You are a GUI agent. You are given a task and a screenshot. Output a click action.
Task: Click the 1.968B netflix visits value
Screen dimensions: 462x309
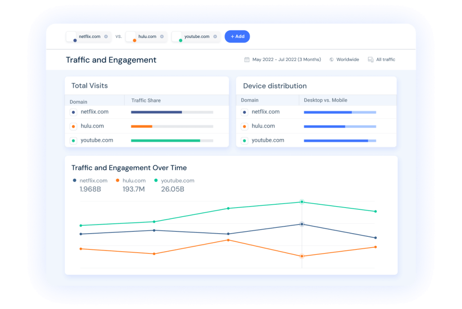pos(90,189)
